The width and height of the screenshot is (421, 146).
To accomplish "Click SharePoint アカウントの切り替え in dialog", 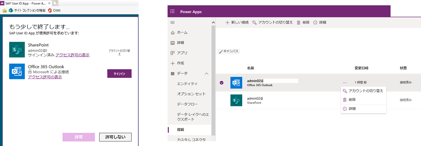I will click(119, 52).
